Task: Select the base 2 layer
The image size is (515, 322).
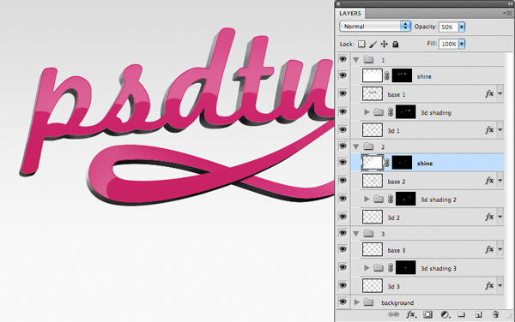Action: (427, 181)
